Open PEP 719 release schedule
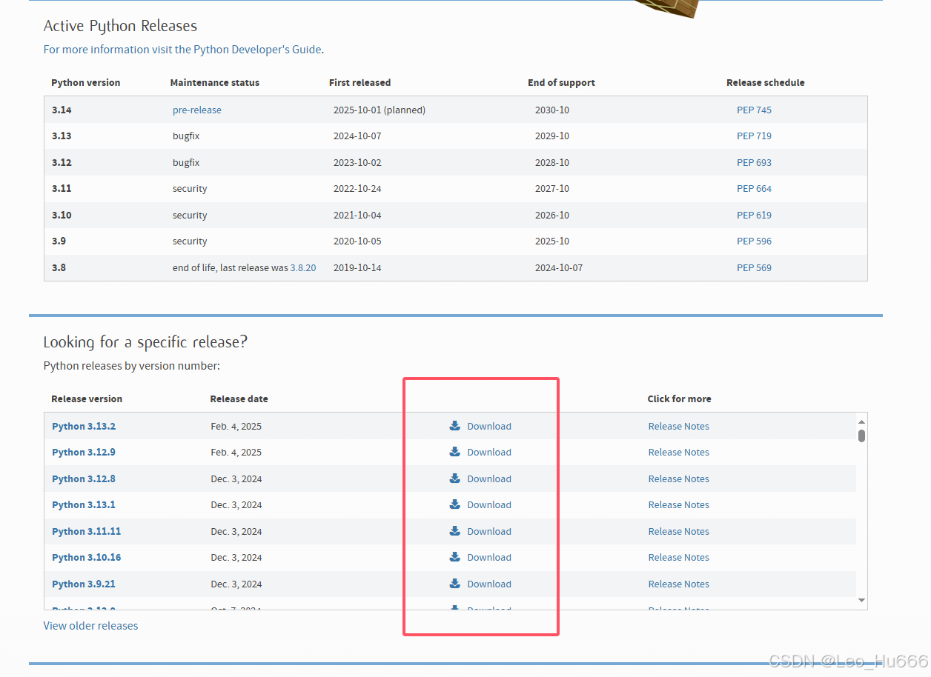The width and height of the screenshot is (931, 677). click(x=754, y=136)
